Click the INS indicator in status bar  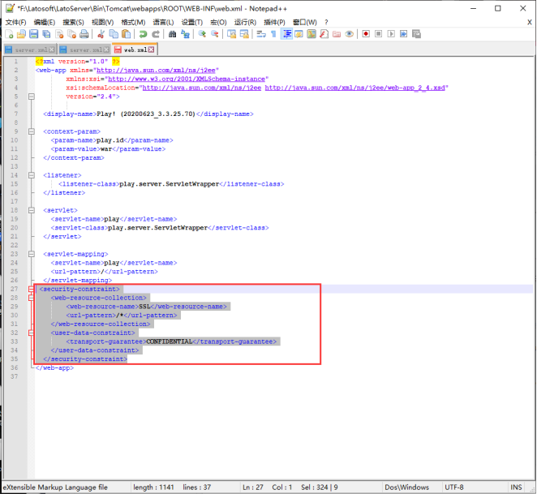click(x=516, y=488)
